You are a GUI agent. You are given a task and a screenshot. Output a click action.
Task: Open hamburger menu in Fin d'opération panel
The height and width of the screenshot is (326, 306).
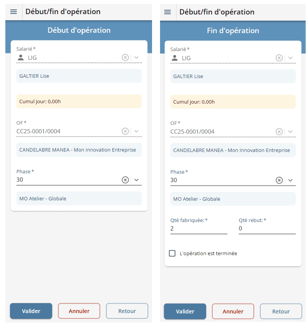click(168, 12)
